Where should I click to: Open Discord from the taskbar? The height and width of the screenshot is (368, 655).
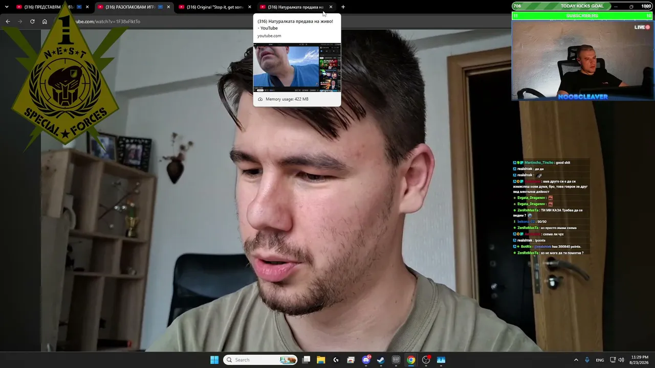point(366,360)
